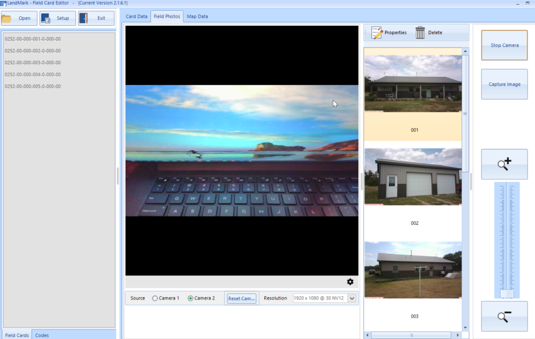Click Reset Camera
Viewport: 535px width, 339px height.
pos(241,298)
